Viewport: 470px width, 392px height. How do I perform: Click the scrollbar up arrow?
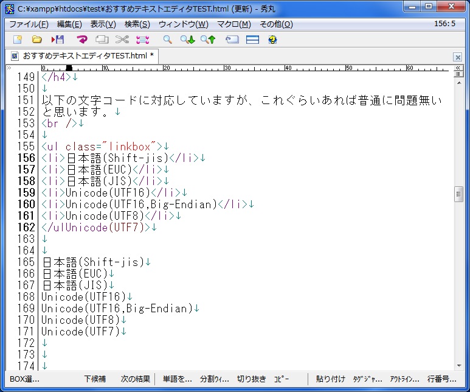click(459, 83)
